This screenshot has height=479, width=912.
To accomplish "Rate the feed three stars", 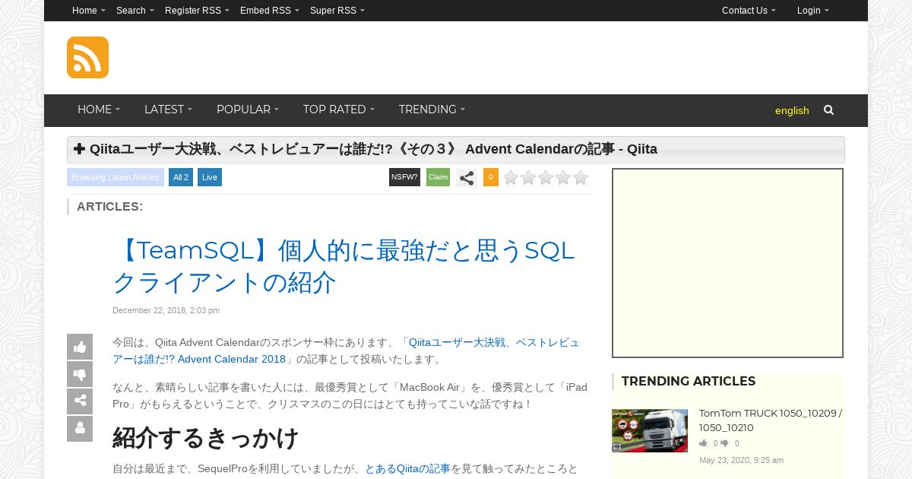I will 546,178.
